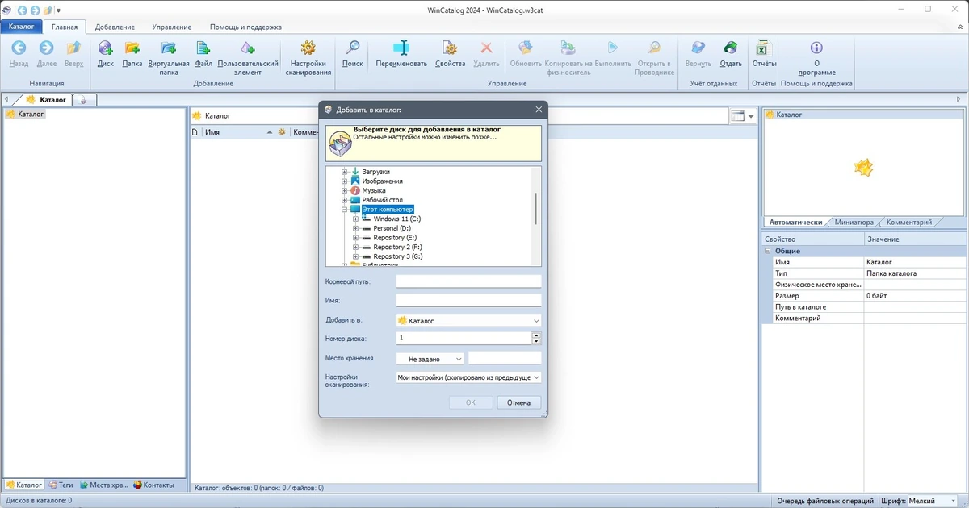Select Repository (E:) drive in tree
This screenshot has width=969, height=508.
tap(395, 238)
